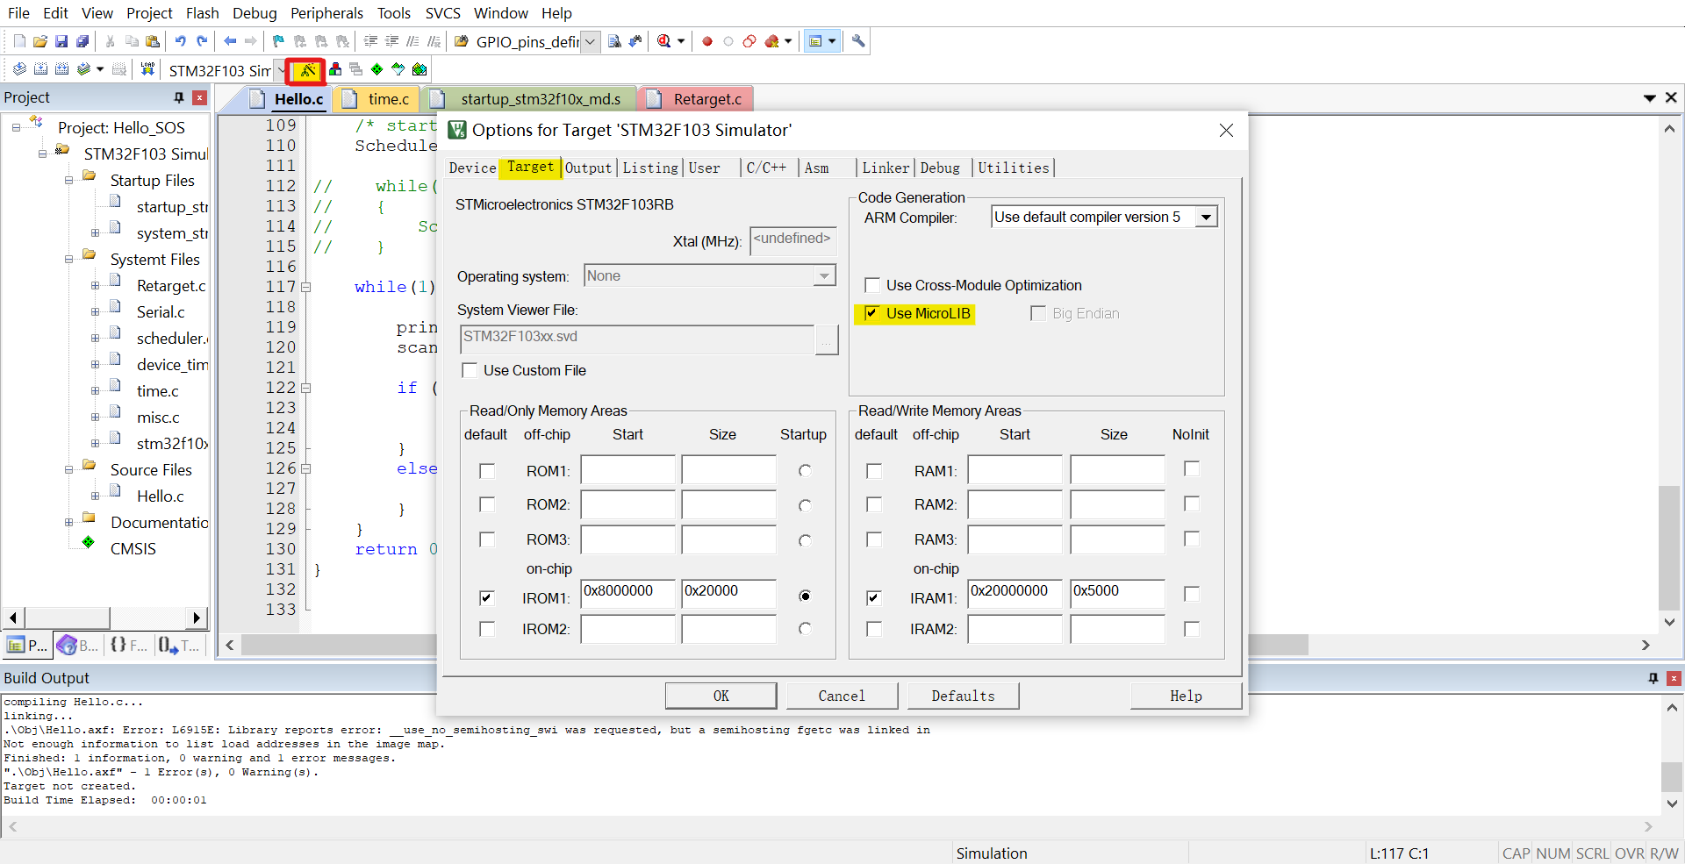This screenshot has height=864, width=1685.
Task: Open the Manage Run-Time Environment icon
Action: click(377, 69)
